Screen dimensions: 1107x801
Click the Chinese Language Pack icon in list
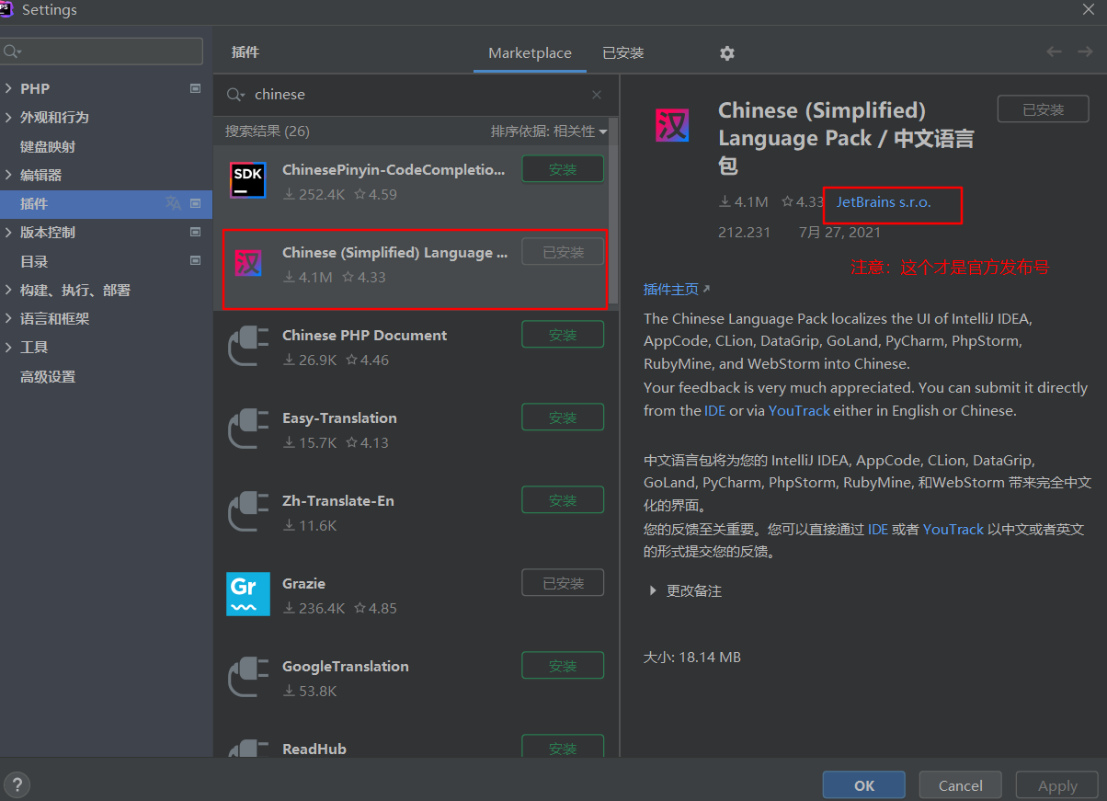[248, 264]
